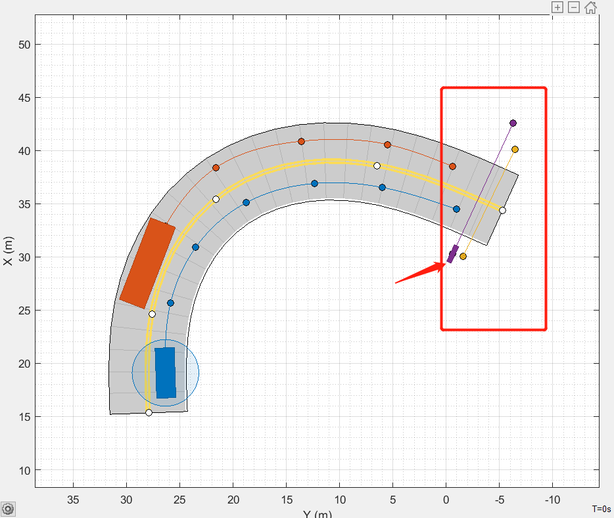
Task: Restore the view with the home icon
Action: (591, 7)
